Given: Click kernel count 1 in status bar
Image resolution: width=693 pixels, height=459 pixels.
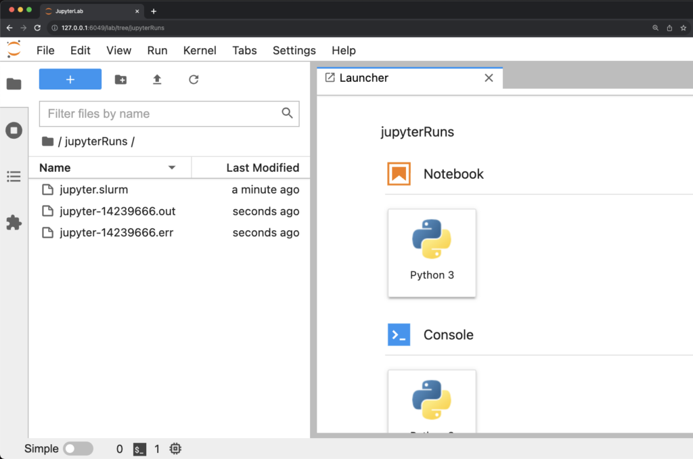Looking at the screenshot, I should point(157,449).
